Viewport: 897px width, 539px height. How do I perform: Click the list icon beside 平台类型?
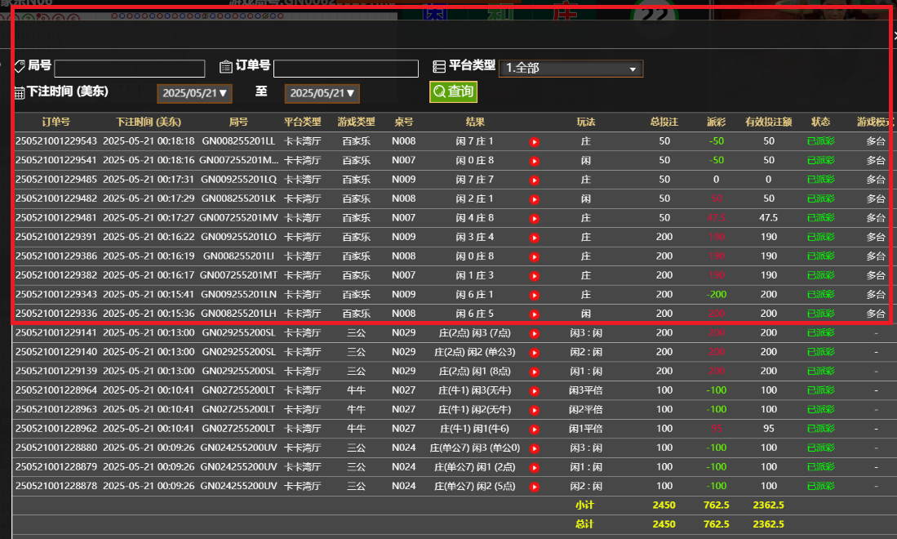[x=440, y=67]
